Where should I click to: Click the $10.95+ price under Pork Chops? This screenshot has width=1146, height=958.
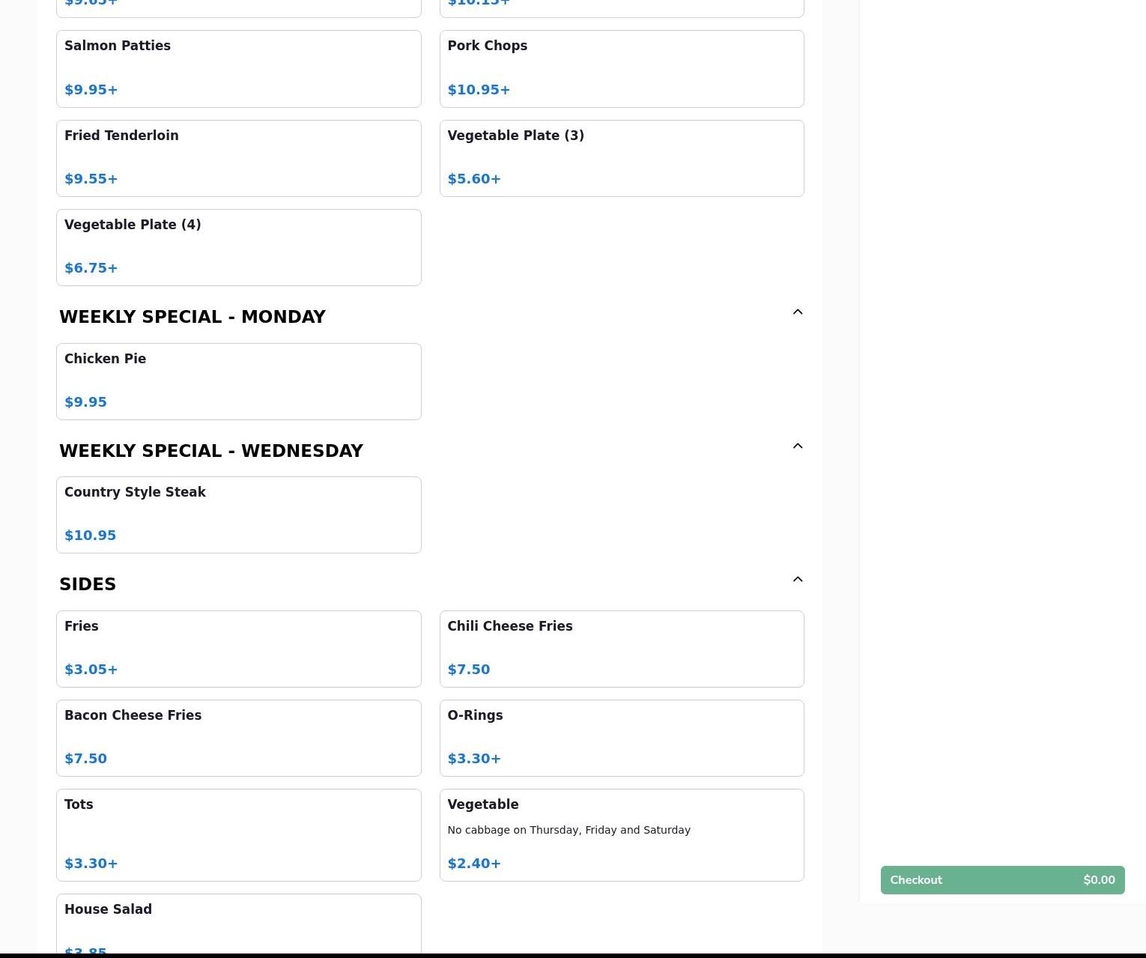pyautogui.click(x=479, y=90)
